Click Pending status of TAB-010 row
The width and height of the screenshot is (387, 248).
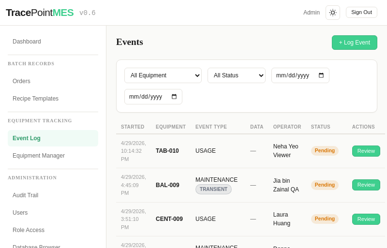[x=325, y=150]
